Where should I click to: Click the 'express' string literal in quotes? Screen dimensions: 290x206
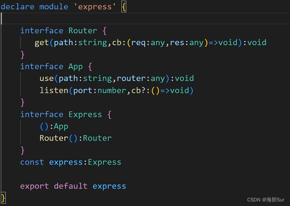pyautogui.click(x=95, y=7)
